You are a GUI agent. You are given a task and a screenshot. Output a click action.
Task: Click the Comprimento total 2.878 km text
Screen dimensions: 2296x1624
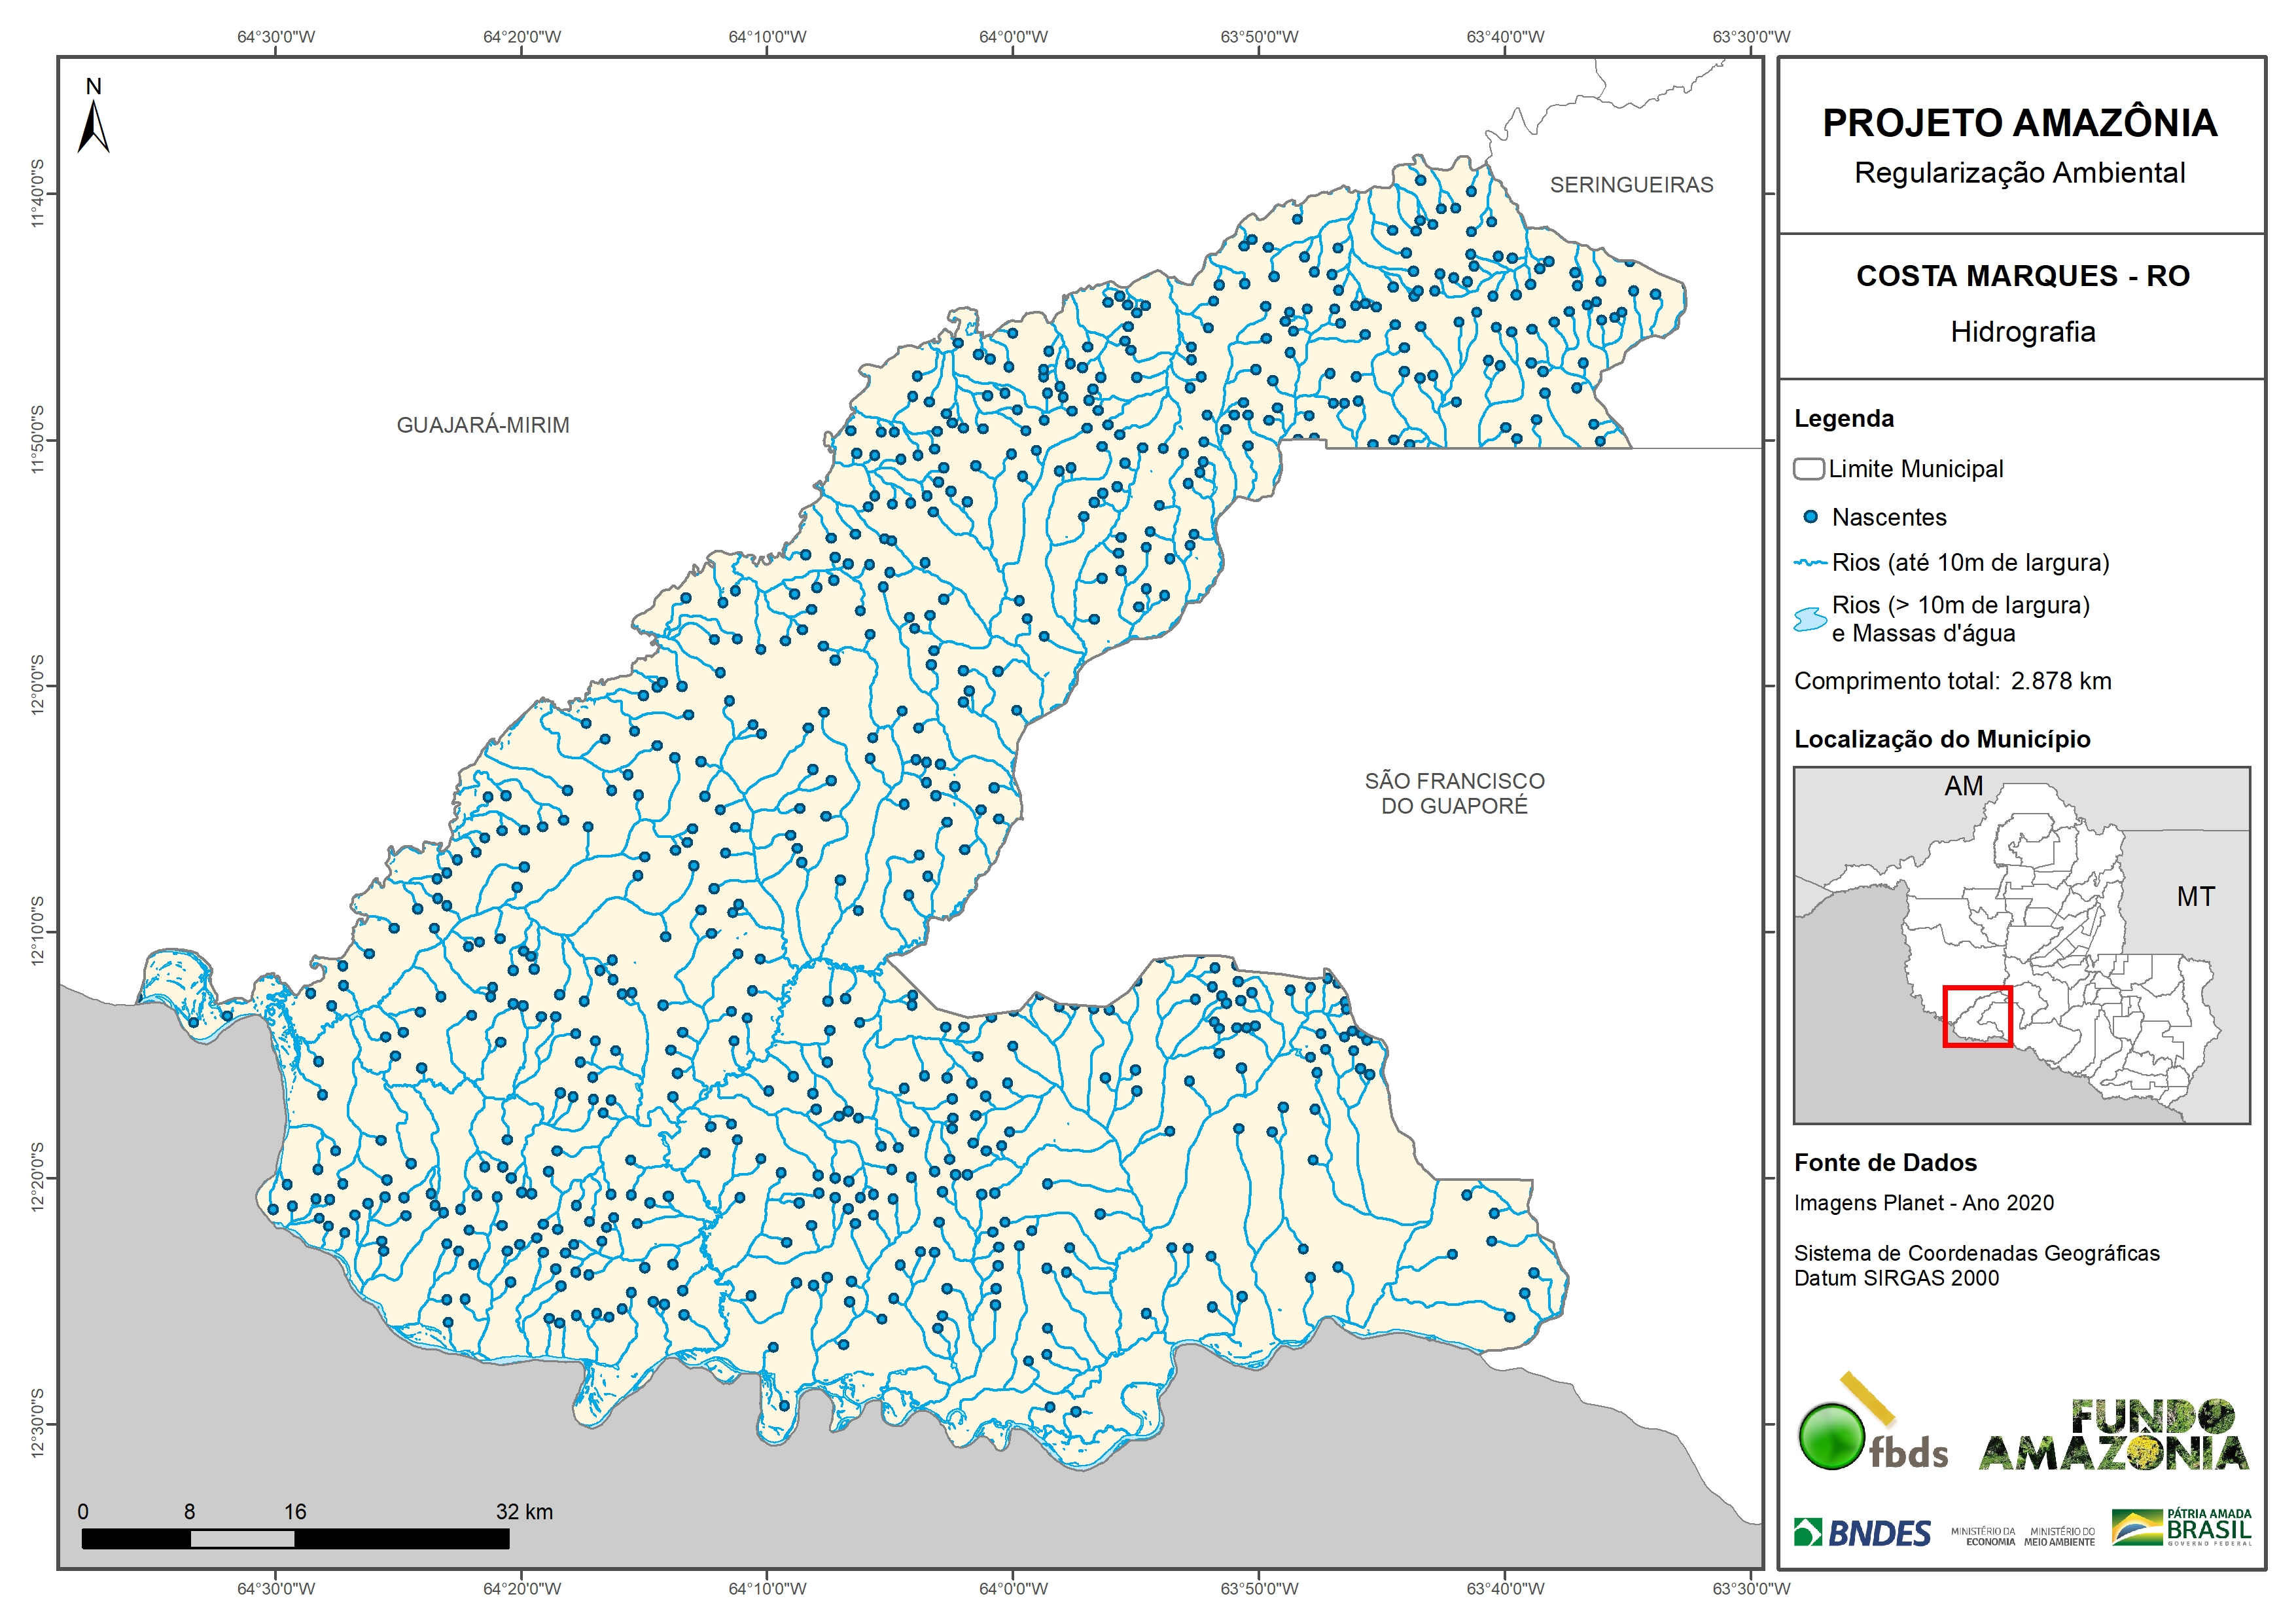(x=1952, y=681)
